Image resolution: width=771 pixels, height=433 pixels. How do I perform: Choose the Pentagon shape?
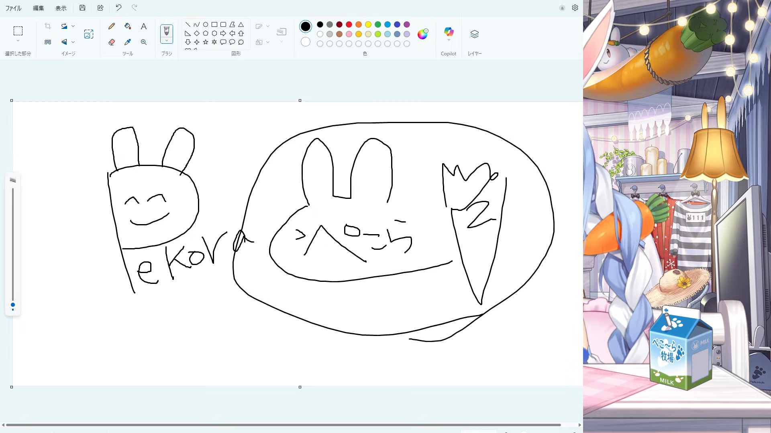(x=206, y=33)
